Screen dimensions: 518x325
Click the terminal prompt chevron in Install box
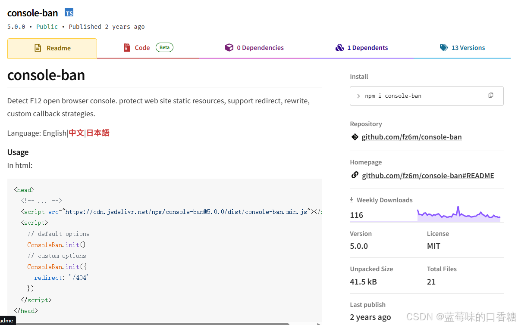click(x=359, y=96)
